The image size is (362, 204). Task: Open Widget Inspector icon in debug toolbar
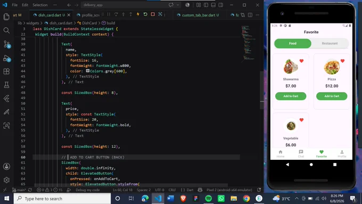(160, 14)
